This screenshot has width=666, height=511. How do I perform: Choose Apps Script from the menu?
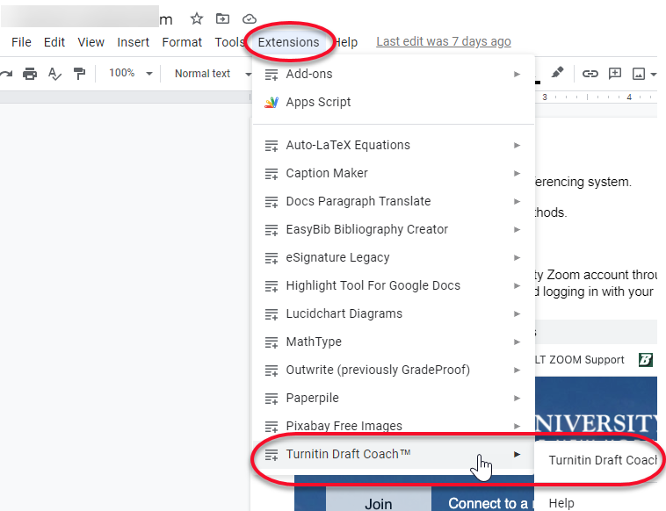pos(394,102)
